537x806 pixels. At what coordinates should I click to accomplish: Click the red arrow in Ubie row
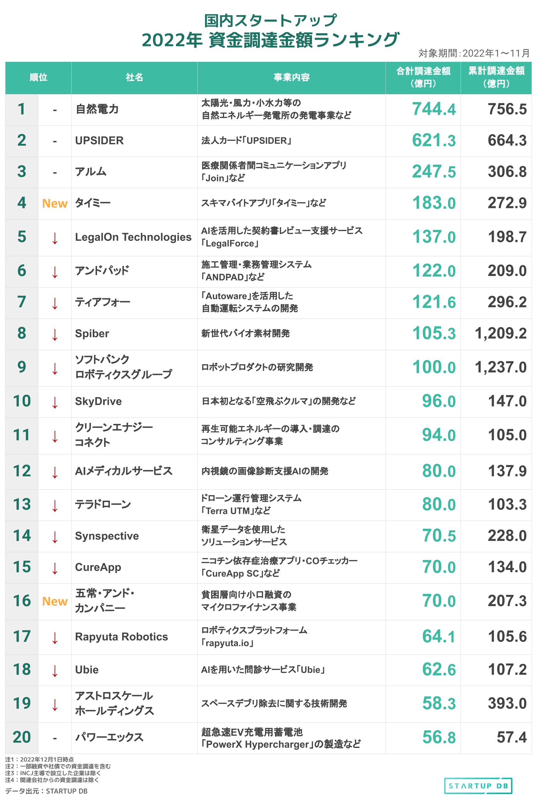coord(55,670)
